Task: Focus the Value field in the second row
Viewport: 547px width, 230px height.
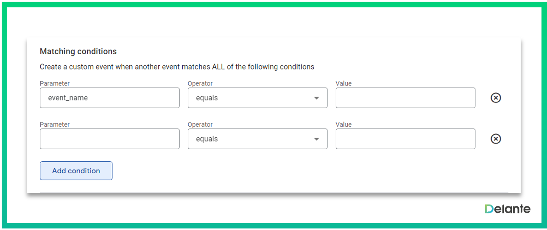Action: [405, 139]
